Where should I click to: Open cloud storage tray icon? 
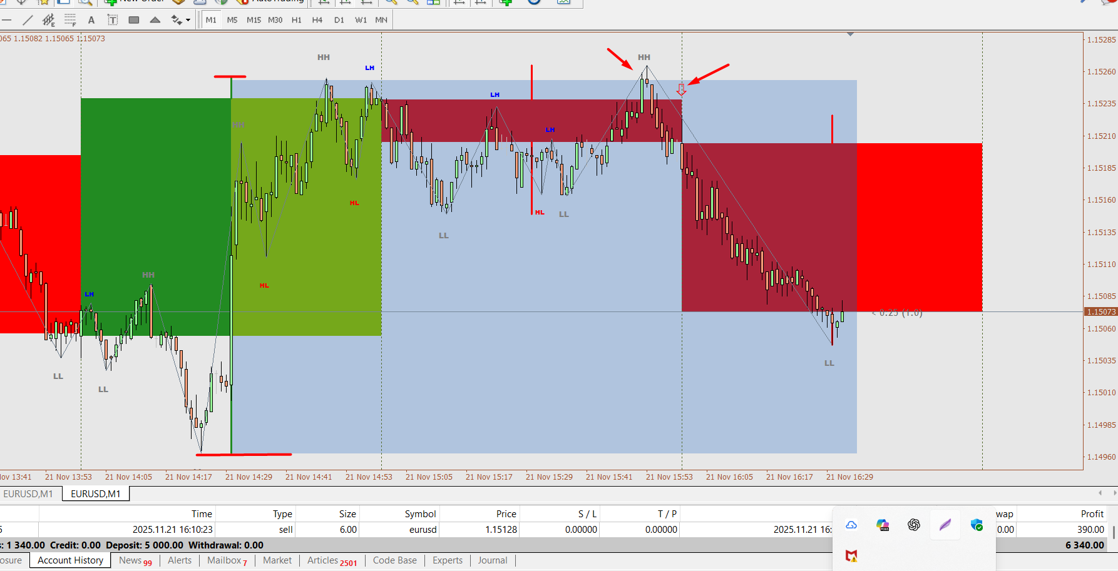[x=851, y=525]
